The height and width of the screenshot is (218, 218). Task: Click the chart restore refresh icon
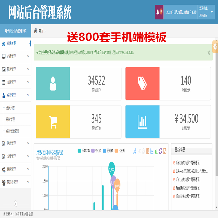pyautogui.click(x=161, y=151)
